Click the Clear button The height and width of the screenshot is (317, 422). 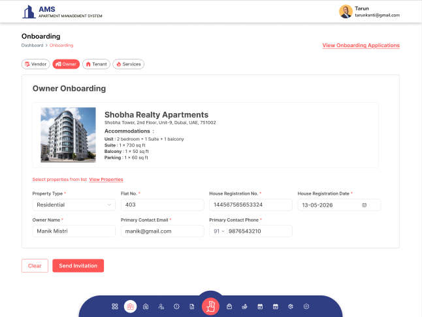pos(35,266)
